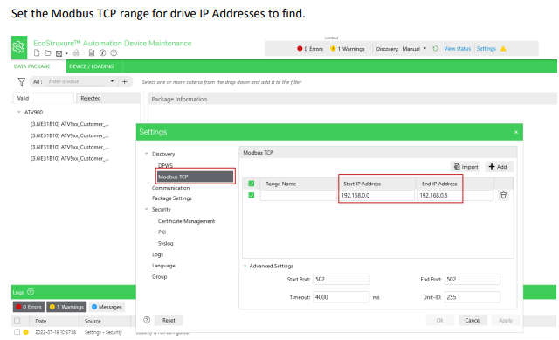559x340 pixels.
Task: Select the Rejected tab
Action: tap(108, 98)
